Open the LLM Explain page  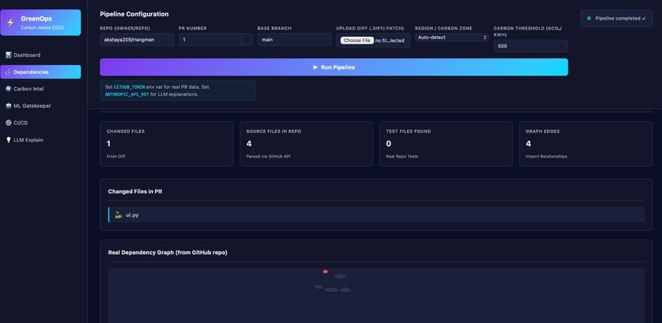click(x=40, y=140)
